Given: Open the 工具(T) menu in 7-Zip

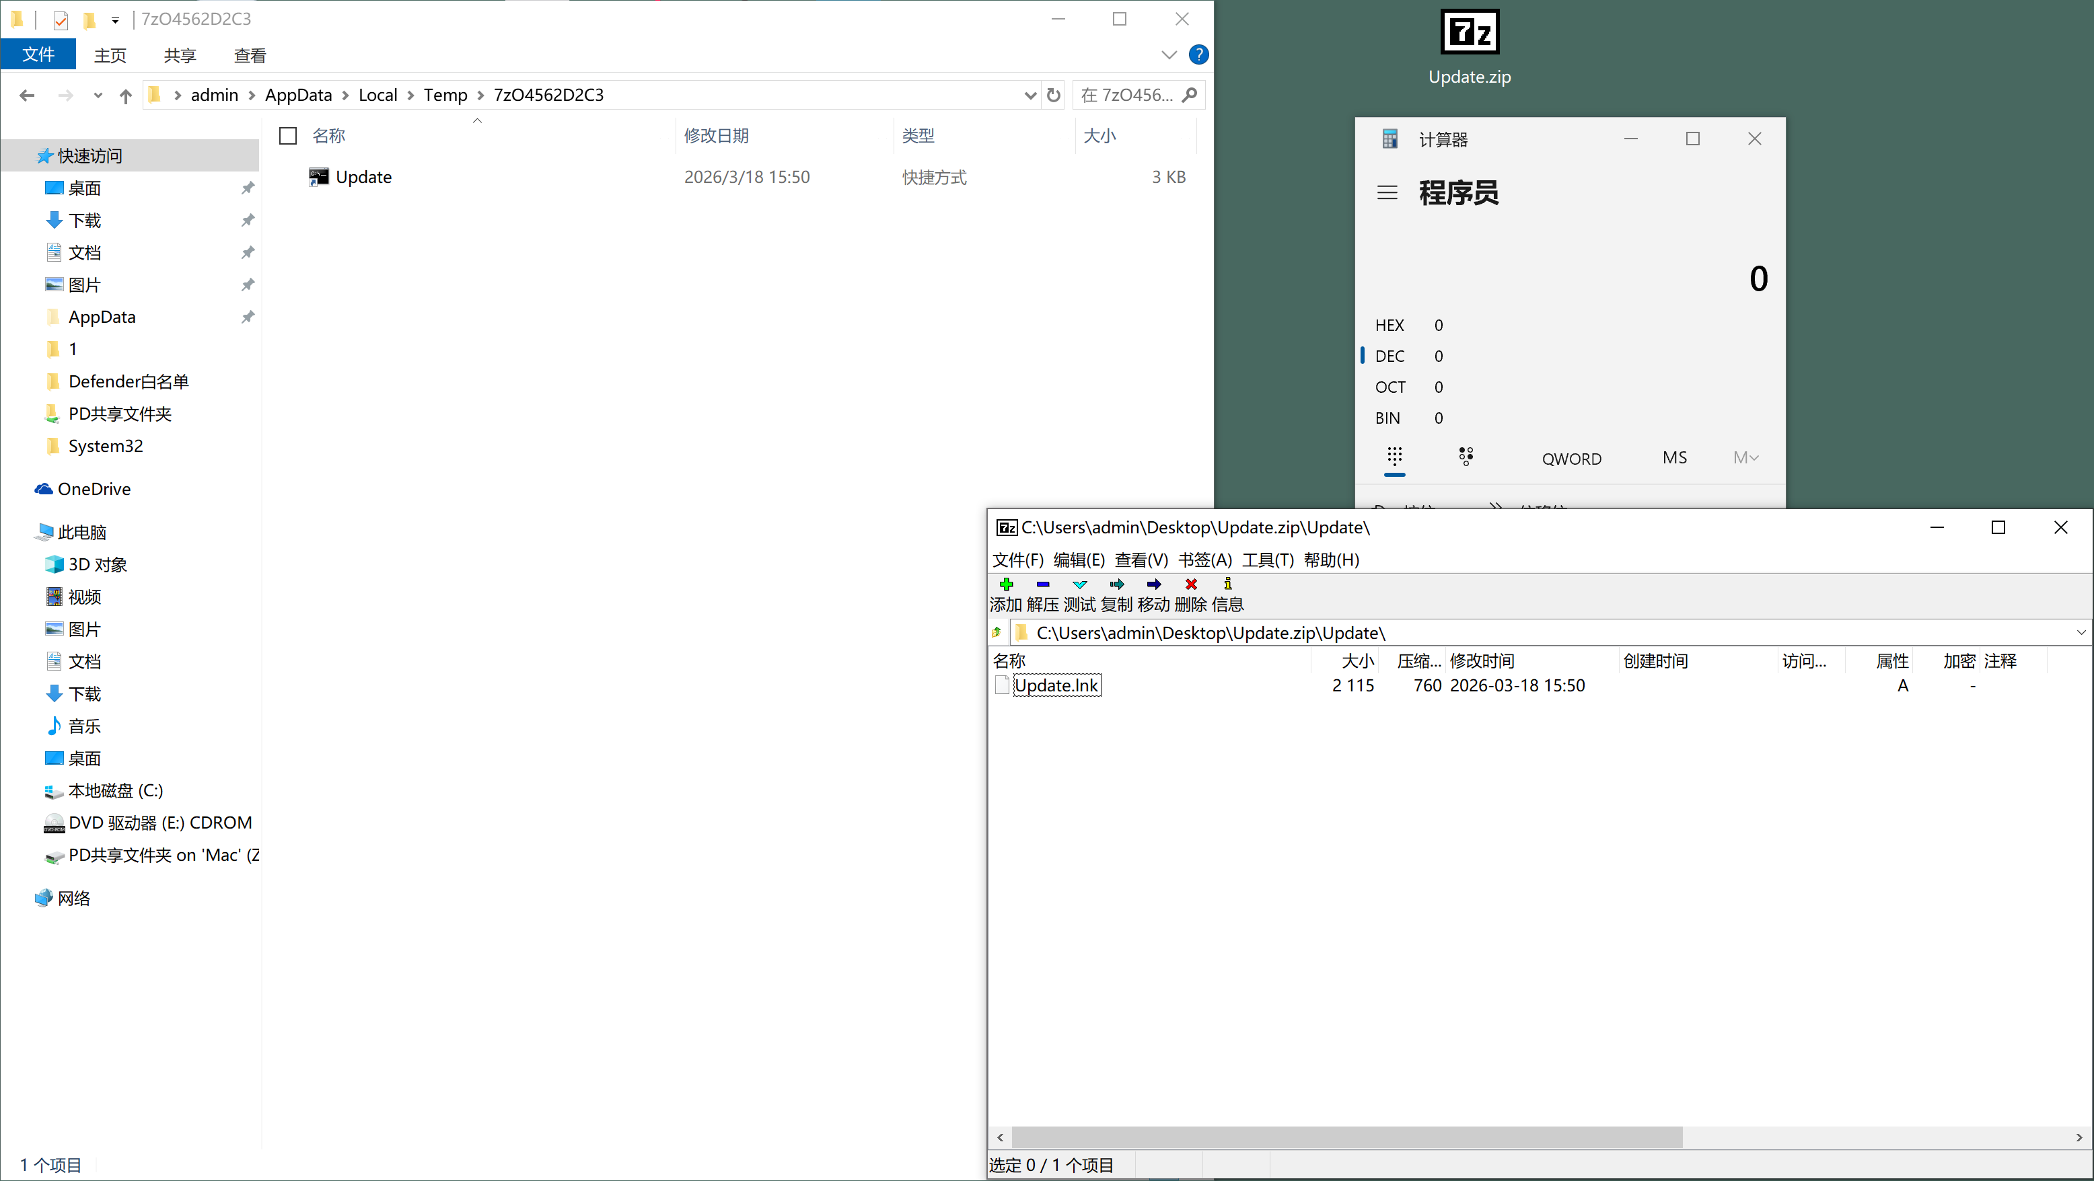Looking at the screenshot, I should point(1267,560).
